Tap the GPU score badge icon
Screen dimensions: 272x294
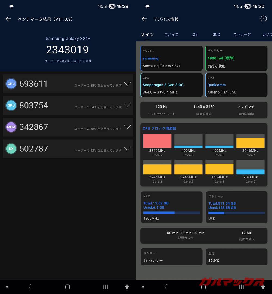pos(11,106)
